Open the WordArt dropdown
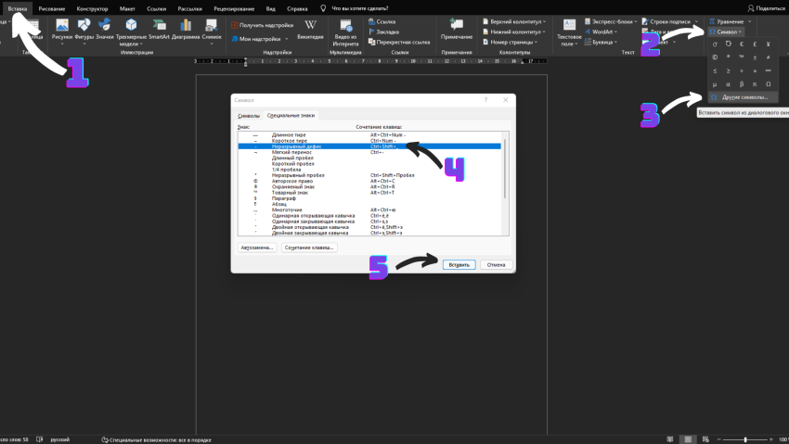This screenshot has height=444, width=789. click(x=601, y=32)
